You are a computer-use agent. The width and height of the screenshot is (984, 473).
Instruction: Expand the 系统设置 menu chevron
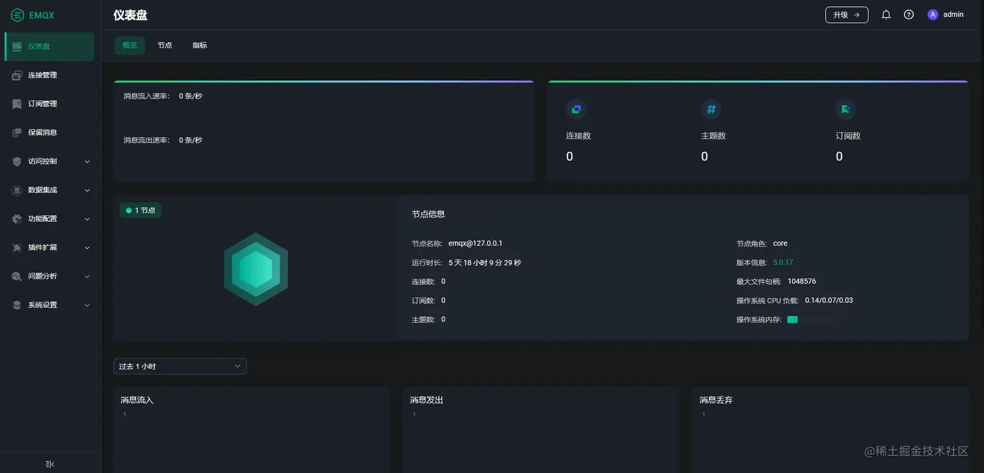click(x=87, y=305)
